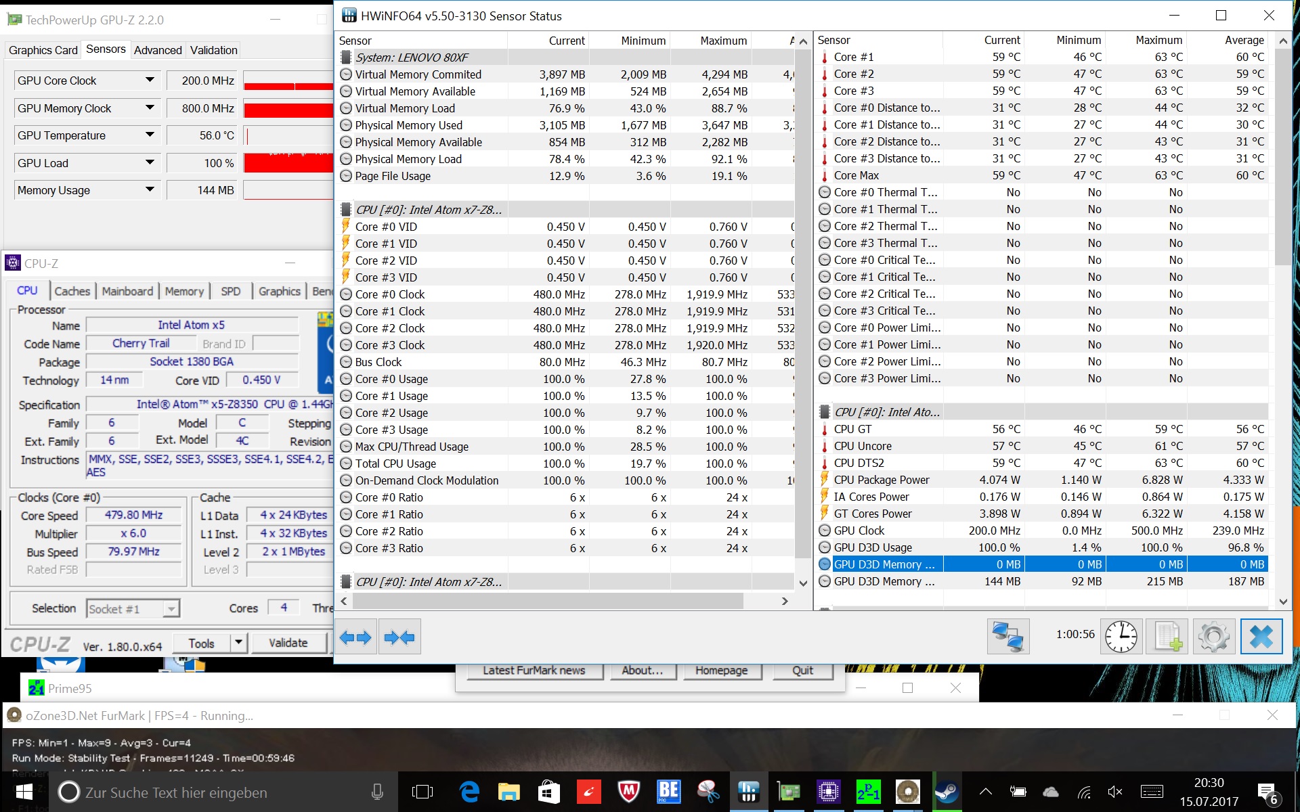Launch Microsoft Edge from taskbar
1300x812 pixels.
point(469,792)
